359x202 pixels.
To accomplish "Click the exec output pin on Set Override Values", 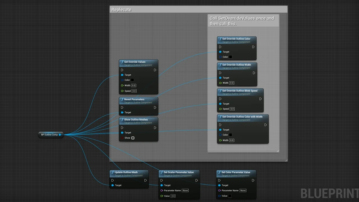I will click(x=155, y=70).
